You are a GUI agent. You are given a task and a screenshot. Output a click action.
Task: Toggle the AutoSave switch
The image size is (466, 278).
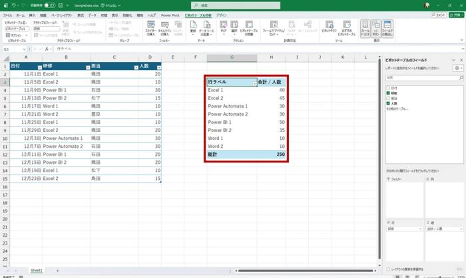[49, 5]
